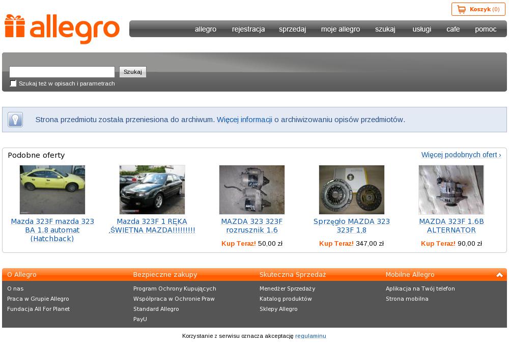Open the alternator product image

click(x=451, y=190)
